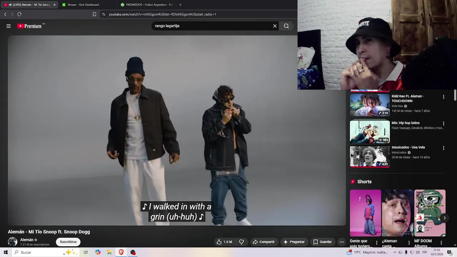The height and width of the screenshot is (257, 457).
Task: Save video with Guardar
Action: [323, 242]
